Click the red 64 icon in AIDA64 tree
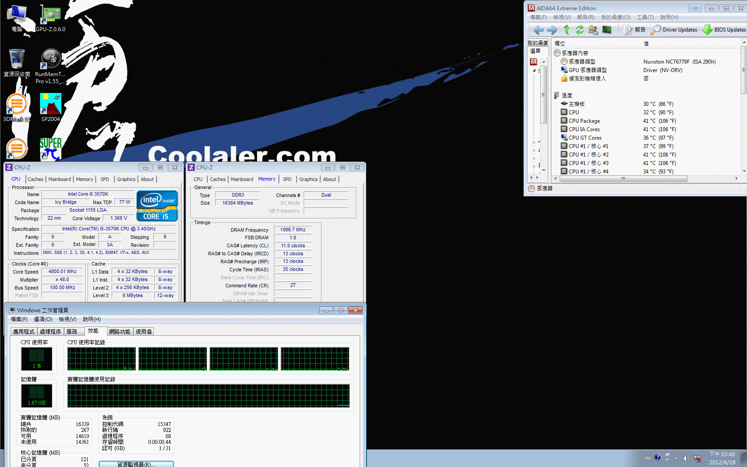Screen dimensions: 747x467 coord(534,62)
